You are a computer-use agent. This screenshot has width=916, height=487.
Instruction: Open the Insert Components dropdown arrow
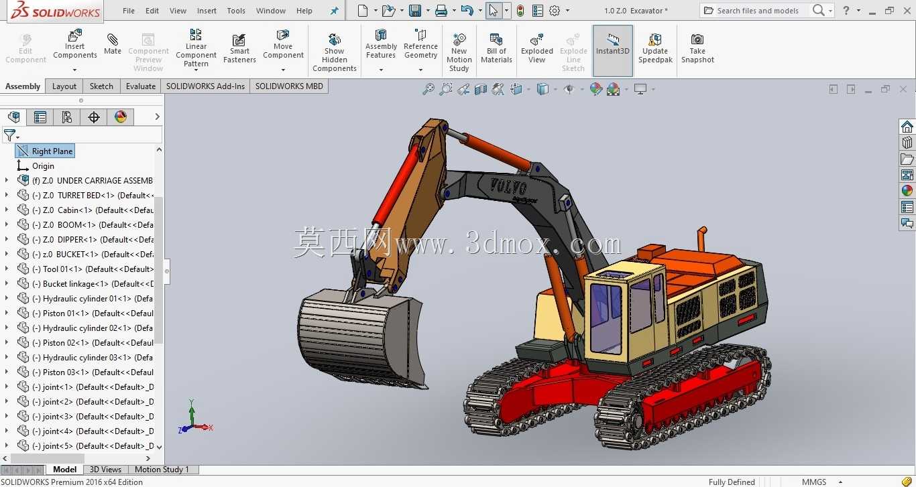pyautogui.click(x=75, y=70)
